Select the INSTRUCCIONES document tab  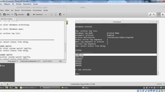coord(6,19)
